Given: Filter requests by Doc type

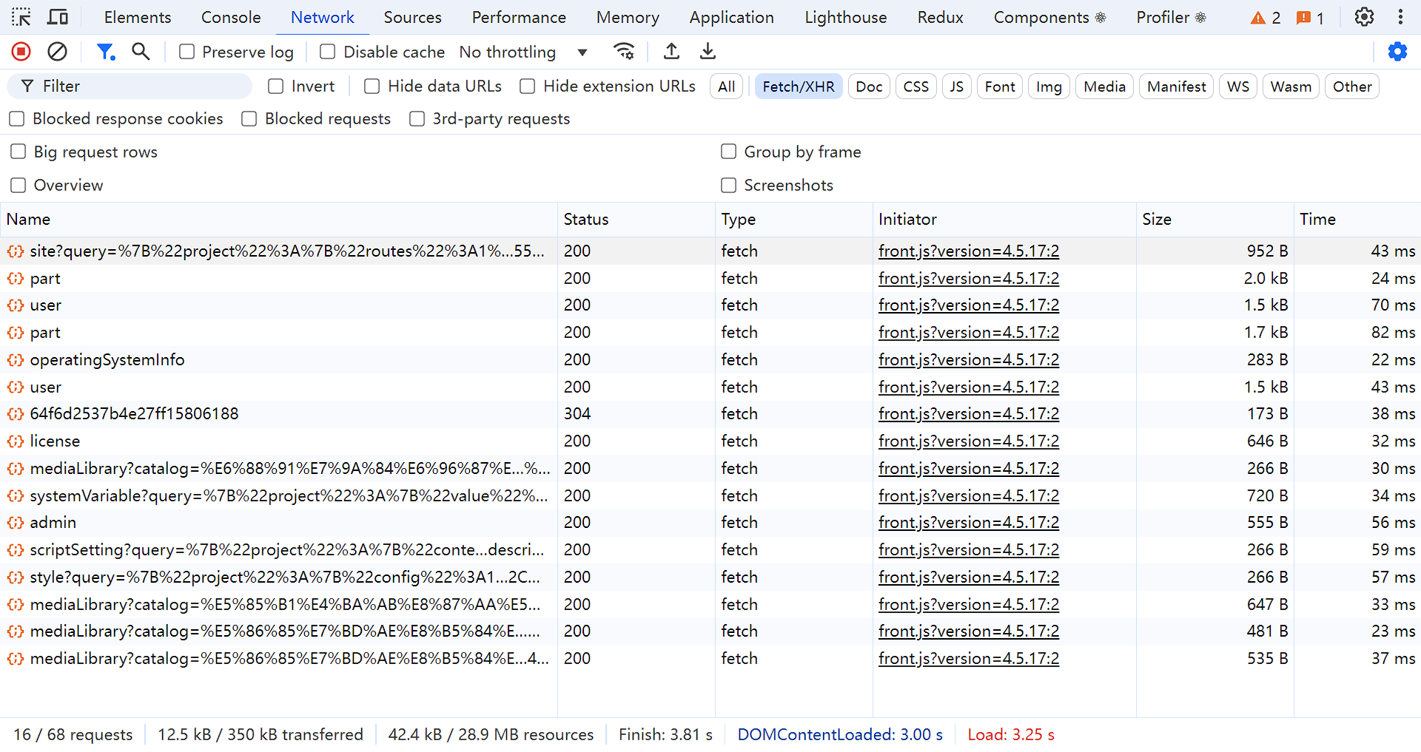Looking at the screenshot, I should [869, 87].
